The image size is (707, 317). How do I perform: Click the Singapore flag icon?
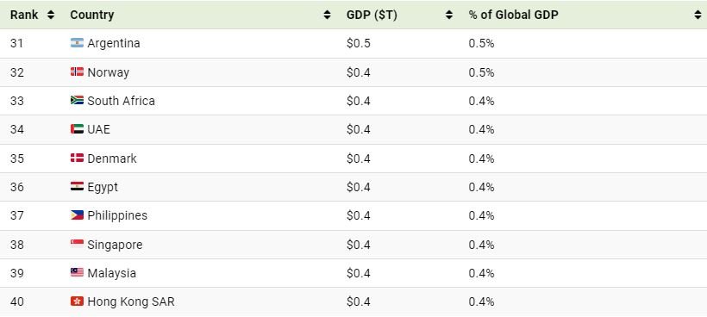point(77,244)
